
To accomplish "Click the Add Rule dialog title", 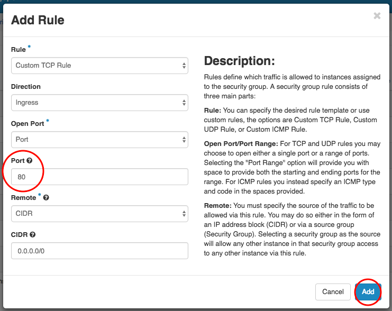I will point(38,21).
